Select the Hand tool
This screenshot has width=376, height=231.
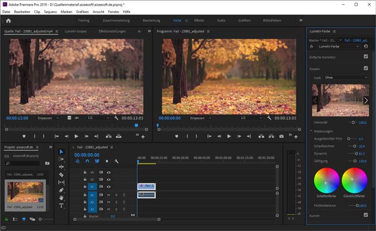[x=61, y=198]
